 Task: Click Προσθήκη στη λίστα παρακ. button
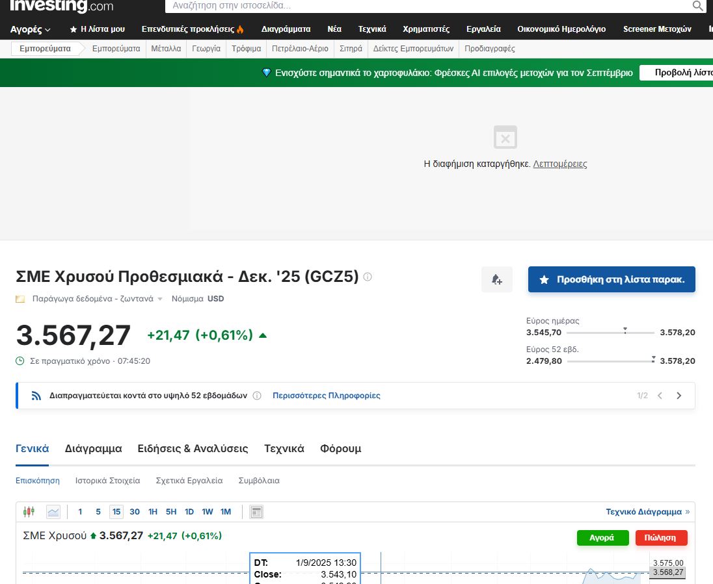click(x=612, y=279)
